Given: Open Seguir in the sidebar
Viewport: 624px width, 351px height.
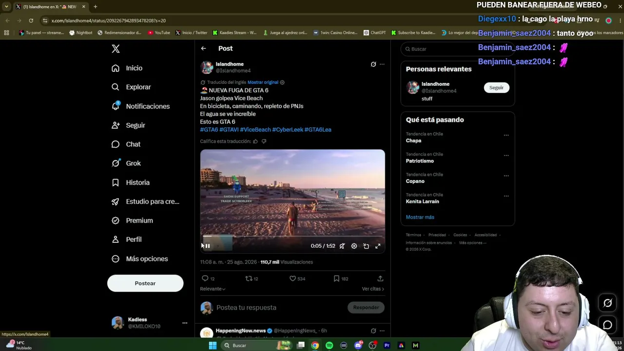Looking at the screenshot, I should pyautogui.click(x=128, y=125).
